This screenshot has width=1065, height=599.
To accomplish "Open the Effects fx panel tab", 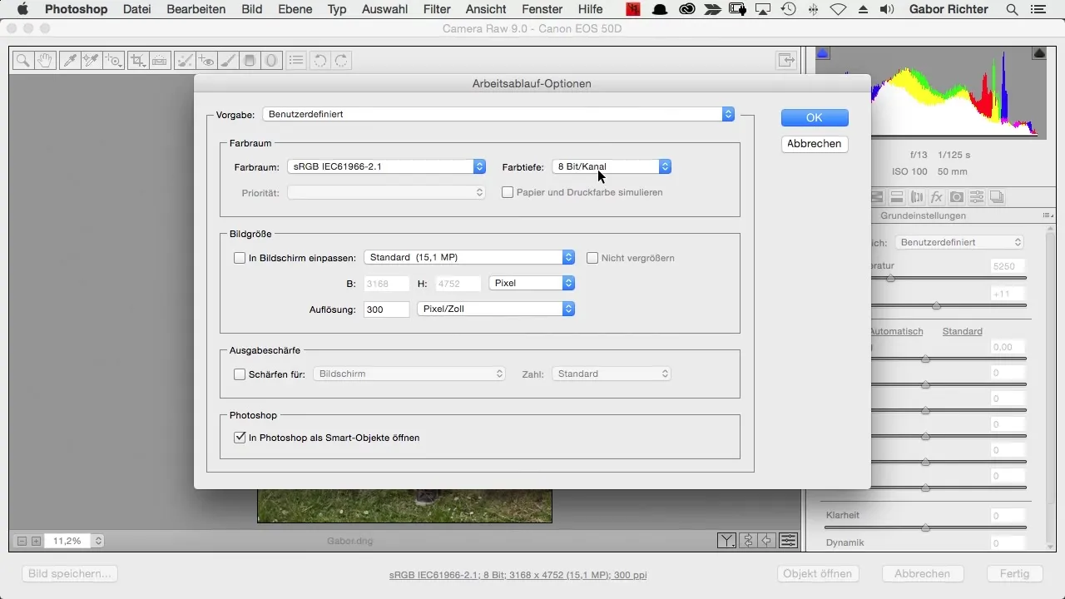I will pyautogui.click(x=937, y=197).
